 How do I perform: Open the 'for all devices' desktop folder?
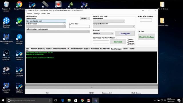tap(162, 6)
